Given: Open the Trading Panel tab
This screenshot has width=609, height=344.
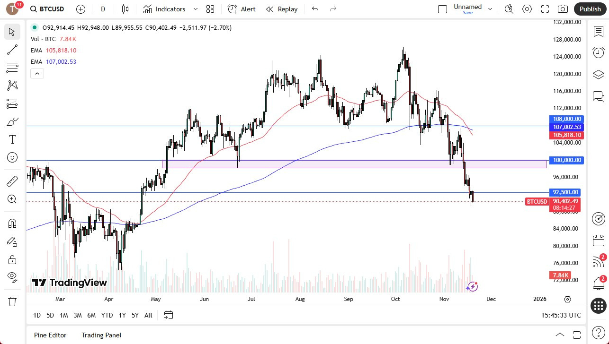Looking at the screenshot, I should pyautogui.click(x=101, y=335).
